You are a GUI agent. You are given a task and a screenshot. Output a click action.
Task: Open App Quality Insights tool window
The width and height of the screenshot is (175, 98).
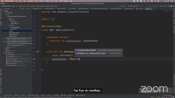tap(33, 95)
